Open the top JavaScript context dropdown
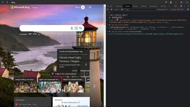Screen dimensions: 190x107 (x=117, y=10)
